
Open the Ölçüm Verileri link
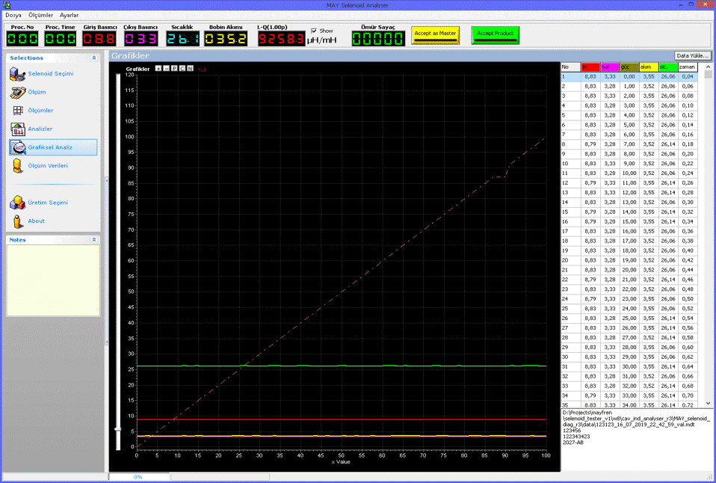point(48,166)
